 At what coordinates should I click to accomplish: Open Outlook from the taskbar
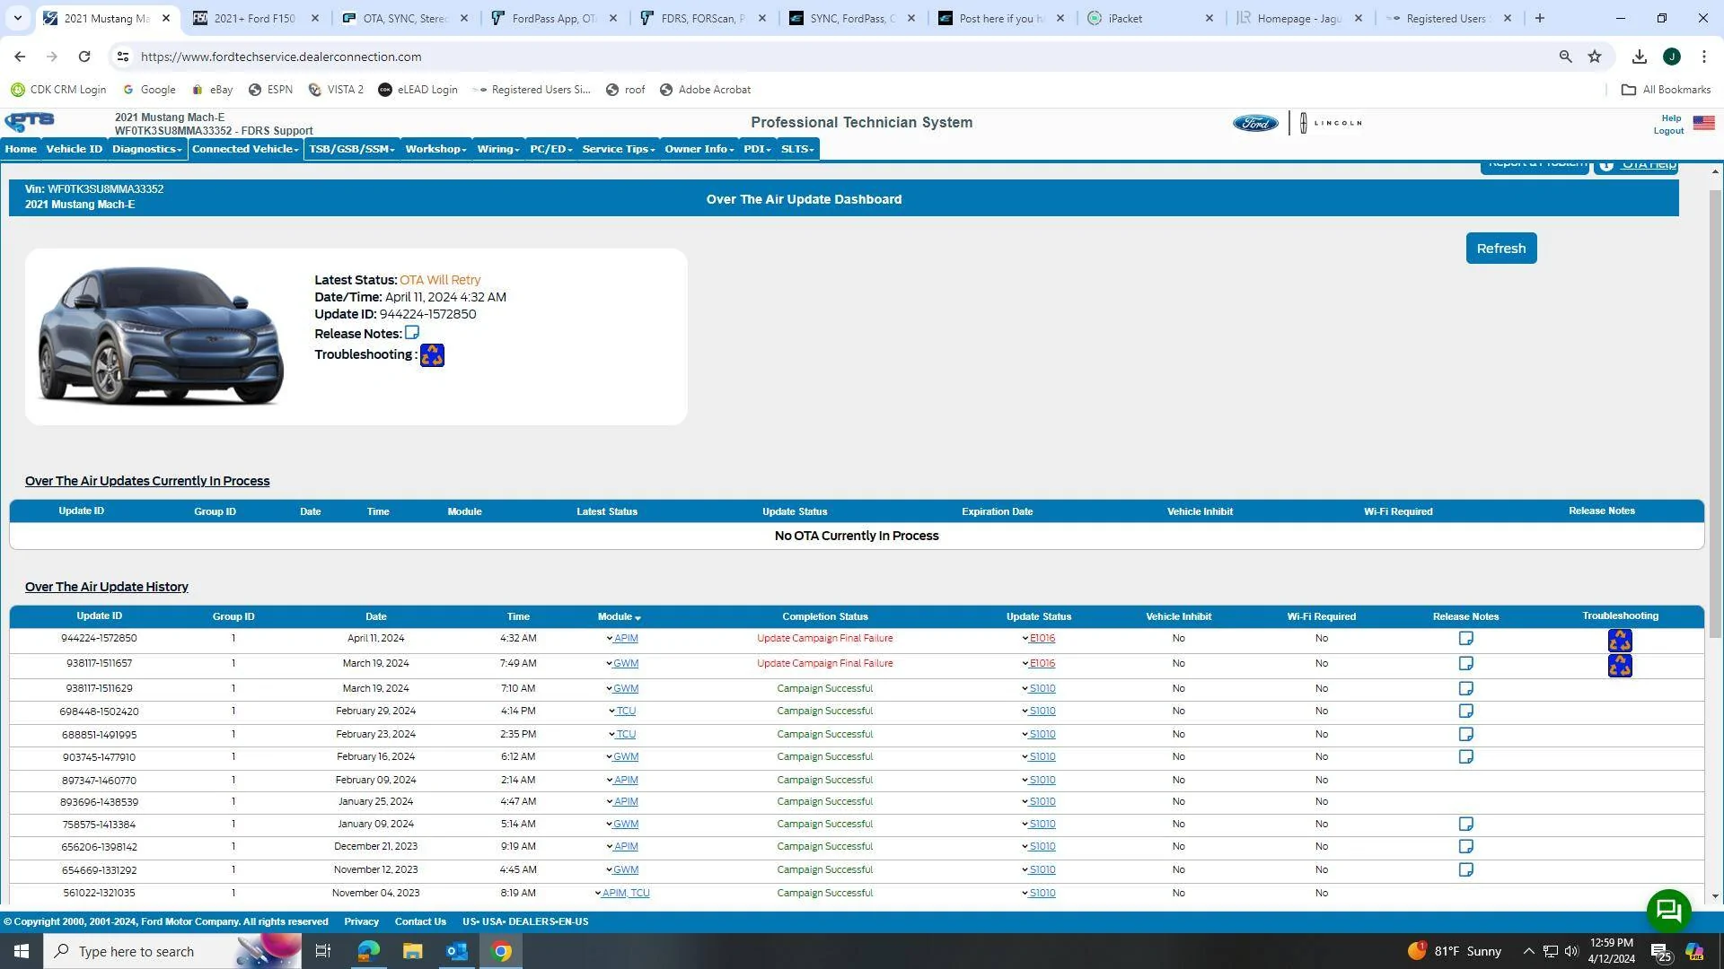click(457, 951)
